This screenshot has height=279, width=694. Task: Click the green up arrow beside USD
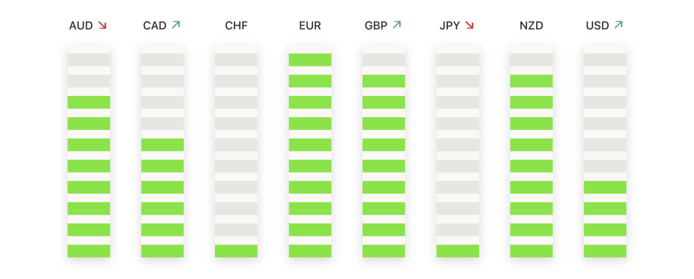[x=618, y=26]
